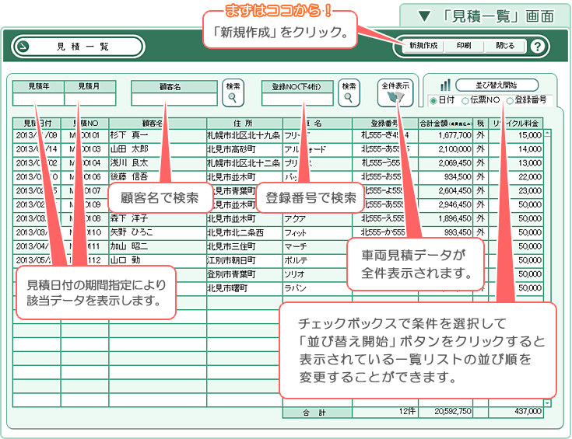Click address cell 北見市北二条西

244,232
